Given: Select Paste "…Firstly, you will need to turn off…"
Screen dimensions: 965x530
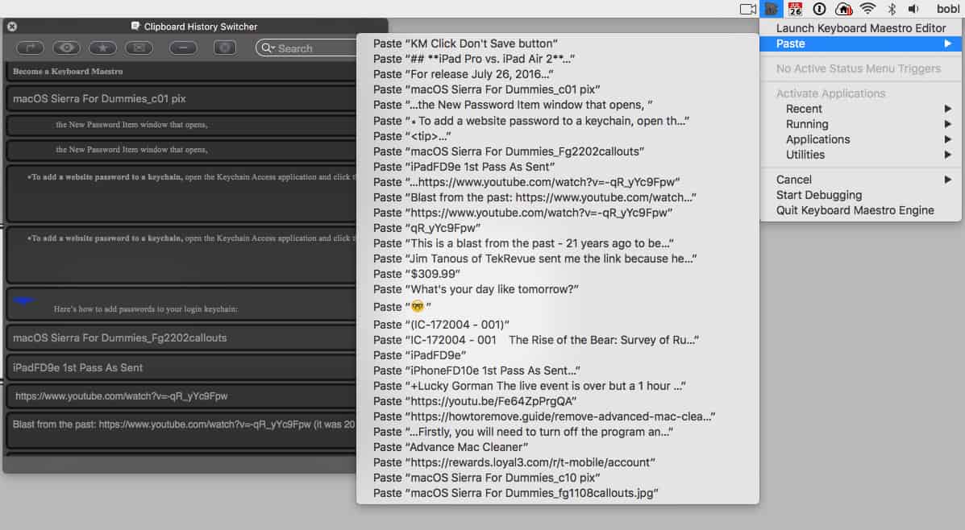Looking at the screenshot, I should click(557, 433).
